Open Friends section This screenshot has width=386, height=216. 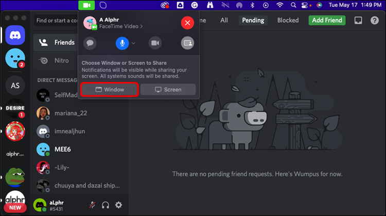pos(56,42)
